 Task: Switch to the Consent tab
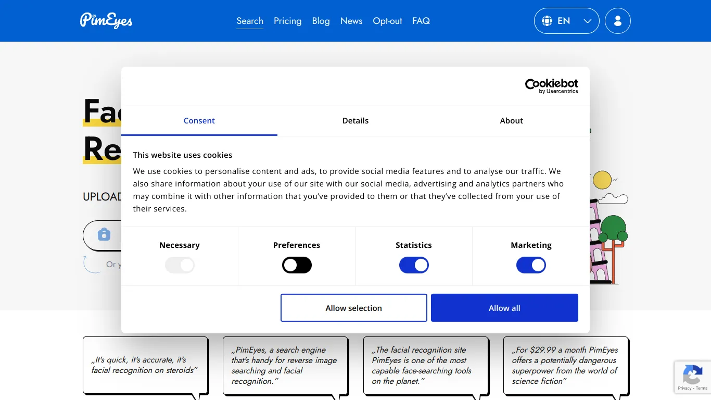[x=199, y=121]
